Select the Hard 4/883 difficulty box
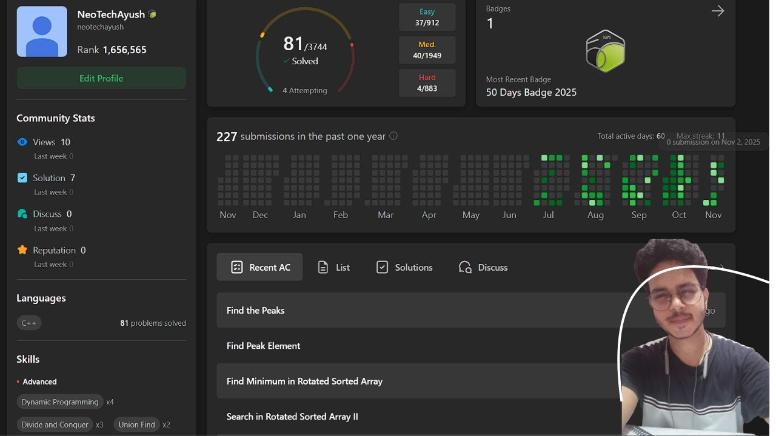This screenshot has width=776, height=436. click(x=427, y=82)
